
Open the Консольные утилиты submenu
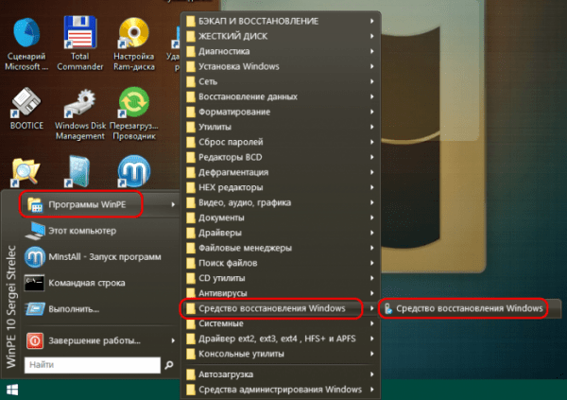pyautogui.click(x=281, y=354)
